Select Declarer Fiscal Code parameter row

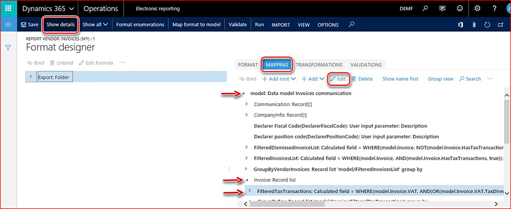click(340, 126)
